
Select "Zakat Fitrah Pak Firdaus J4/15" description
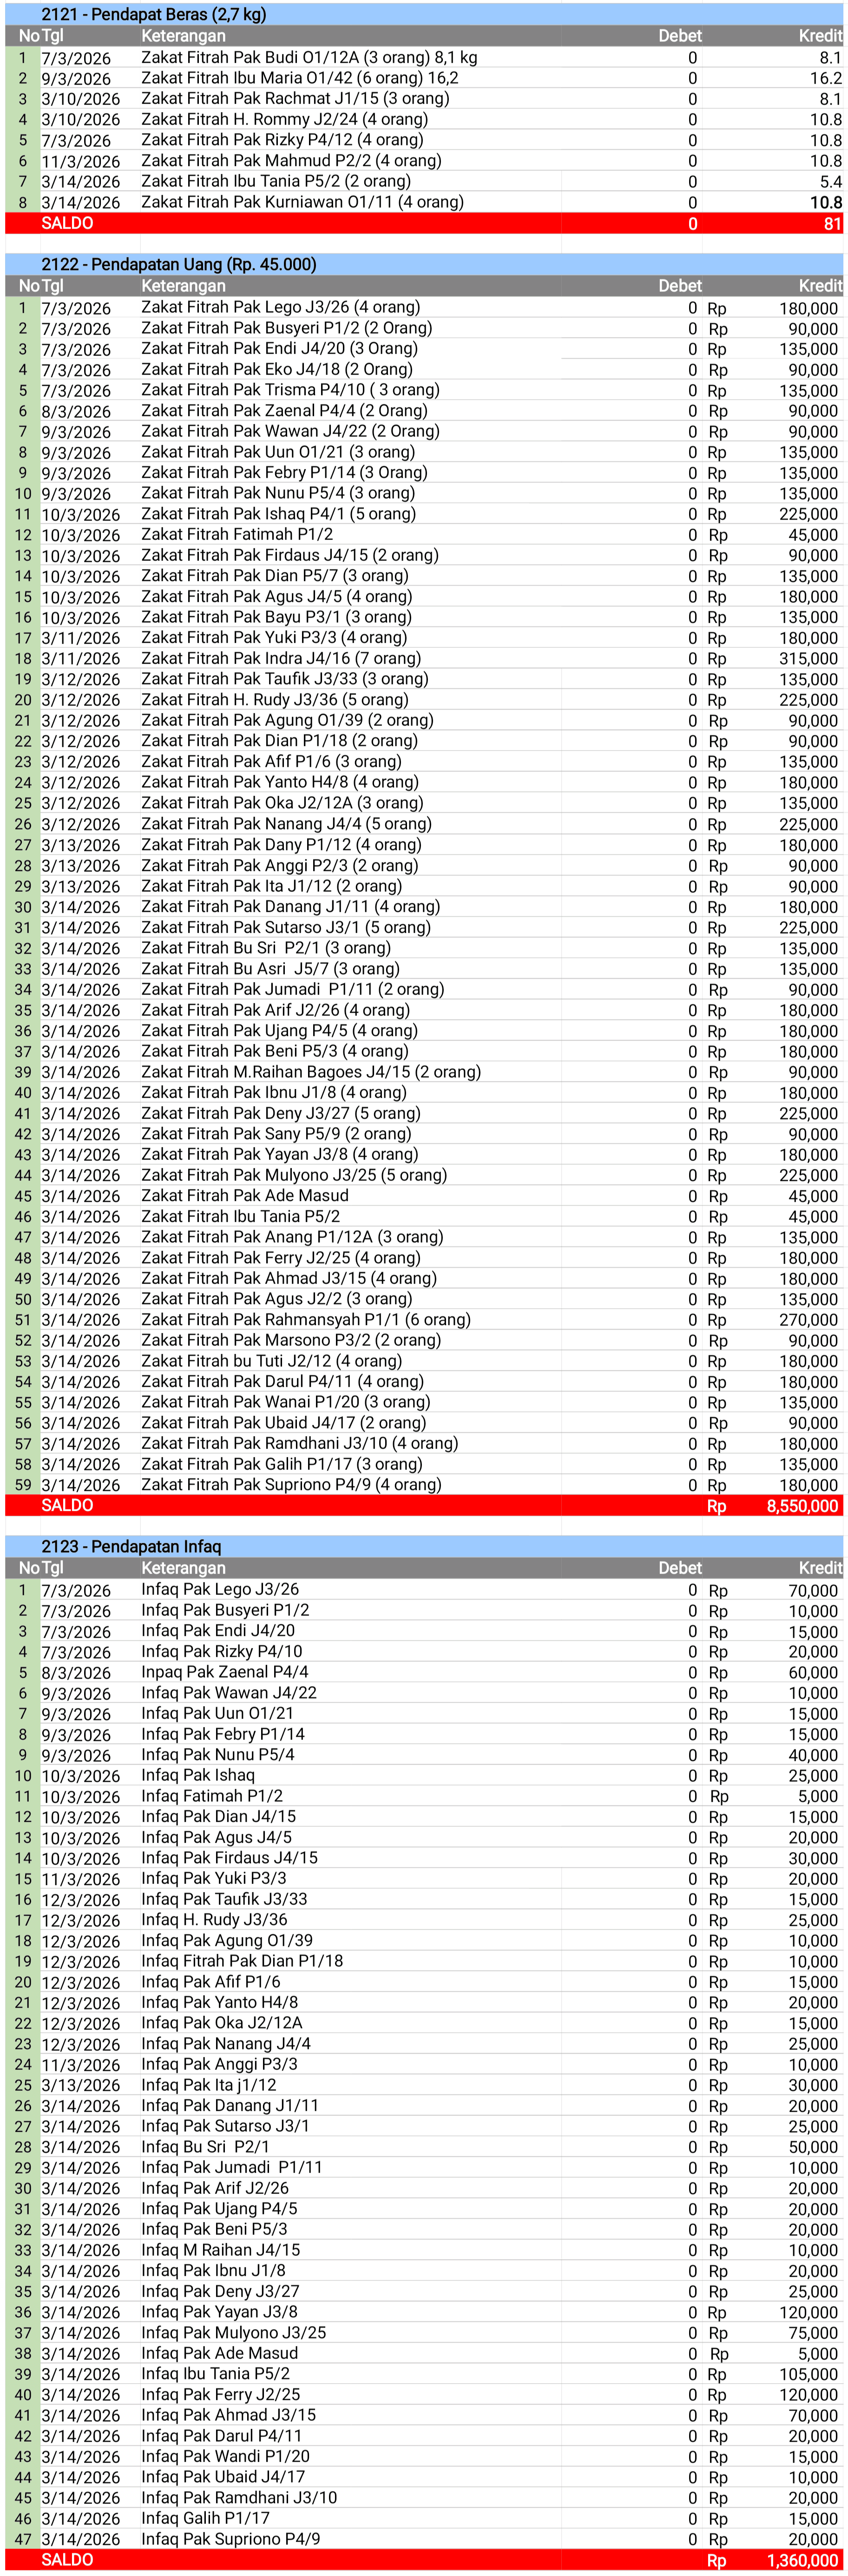[290, 555]
